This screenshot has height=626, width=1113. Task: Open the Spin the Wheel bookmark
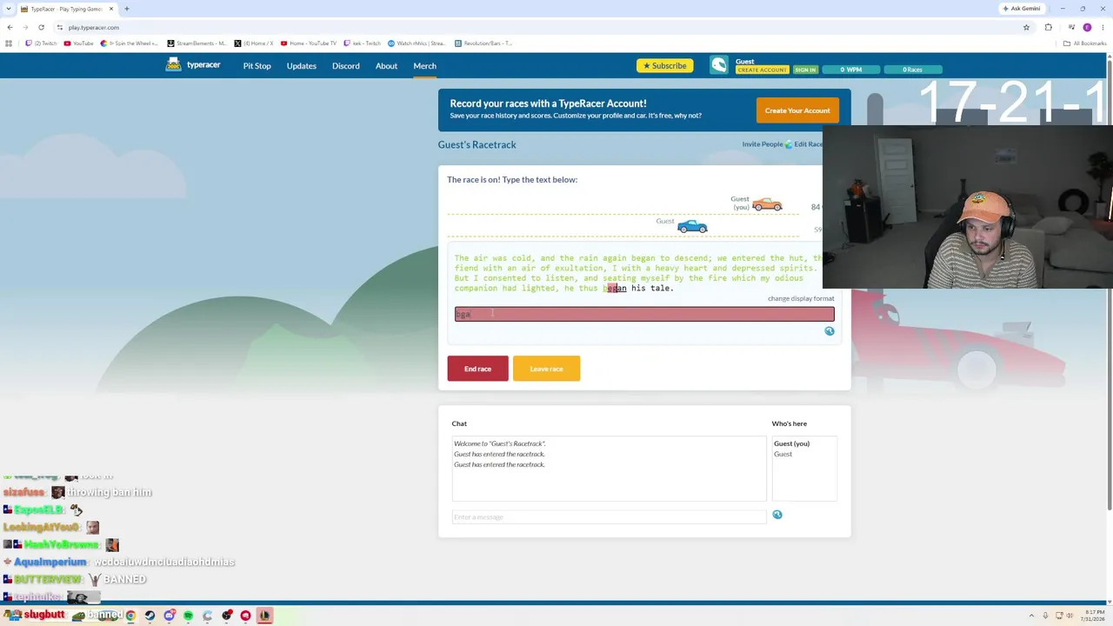point(130,43)
